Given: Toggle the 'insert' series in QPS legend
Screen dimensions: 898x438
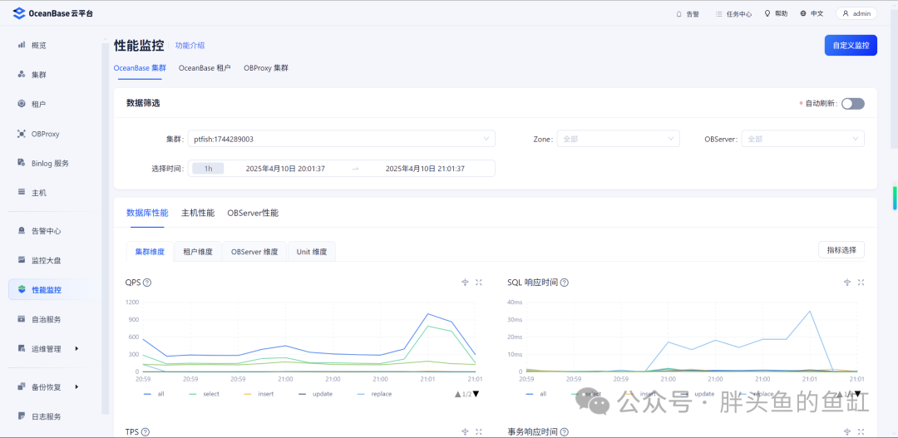Looking at the screenshot, I should (x=259, y=394).
